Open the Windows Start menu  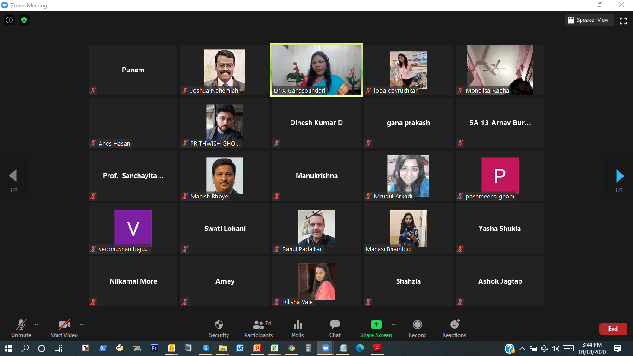tap(9, 348)
